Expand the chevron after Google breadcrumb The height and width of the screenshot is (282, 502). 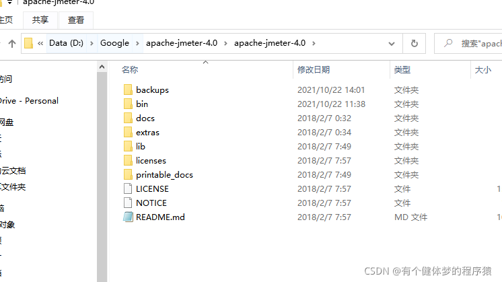point(137,43)
